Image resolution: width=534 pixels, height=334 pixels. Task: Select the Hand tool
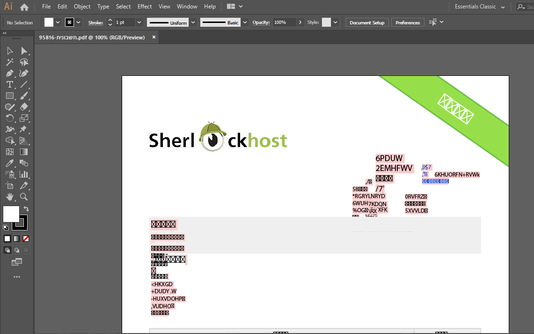9,197
